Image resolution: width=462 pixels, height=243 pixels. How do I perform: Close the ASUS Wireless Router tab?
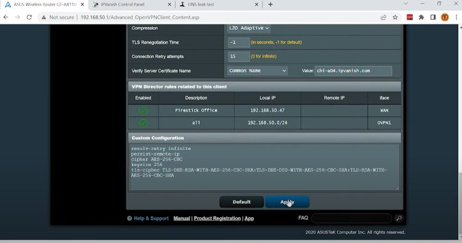point(82,4)
